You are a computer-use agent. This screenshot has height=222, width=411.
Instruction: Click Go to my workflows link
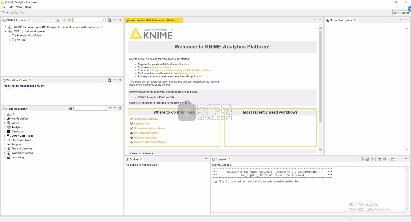coord(145,138)
